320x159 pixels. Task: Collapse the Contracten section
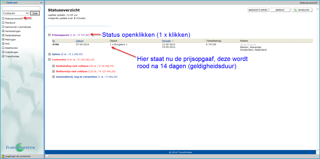(x=49, y=59)
